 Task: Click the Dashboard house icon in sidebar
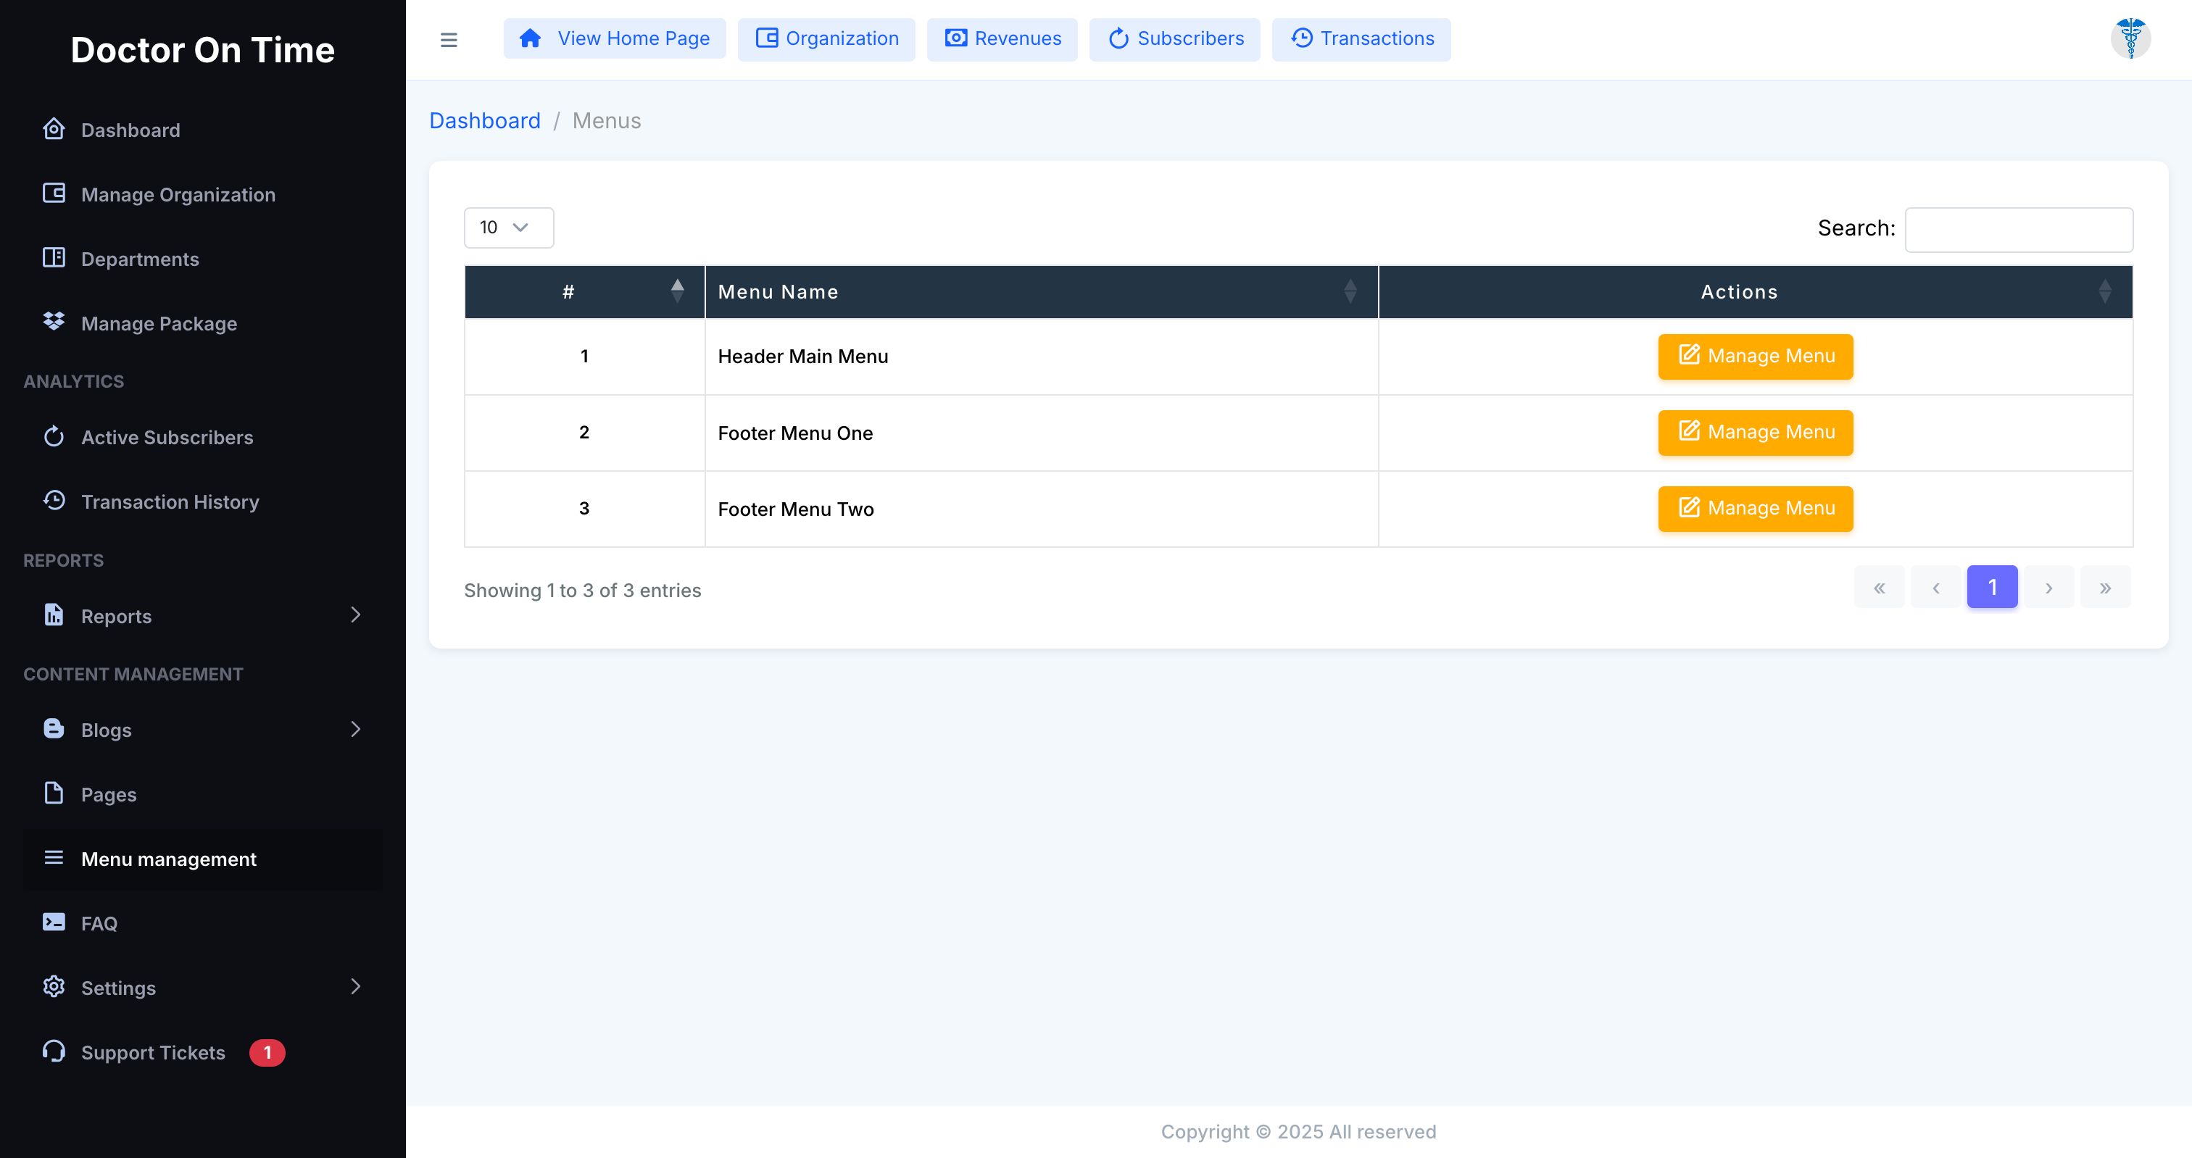(x=54, y=129)
